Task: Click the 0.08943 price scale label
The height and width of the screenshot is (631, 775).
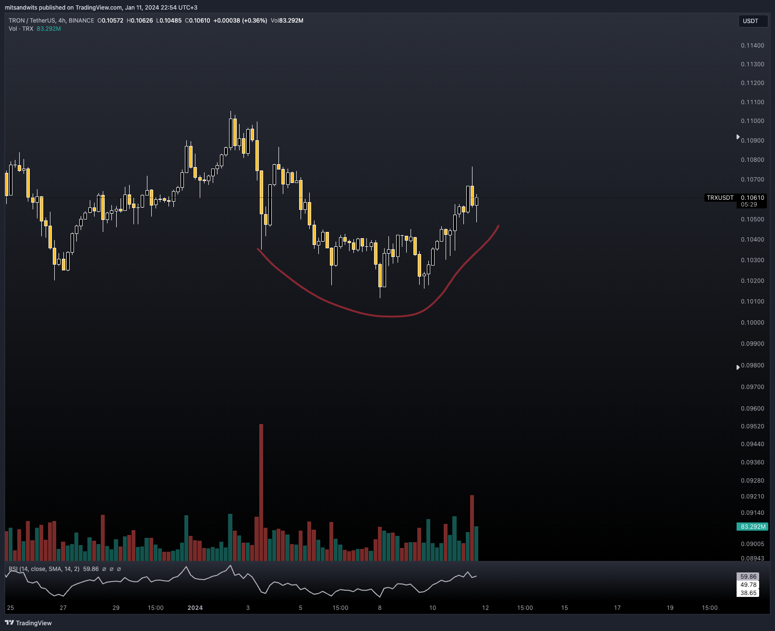Action: click(752, 558)
